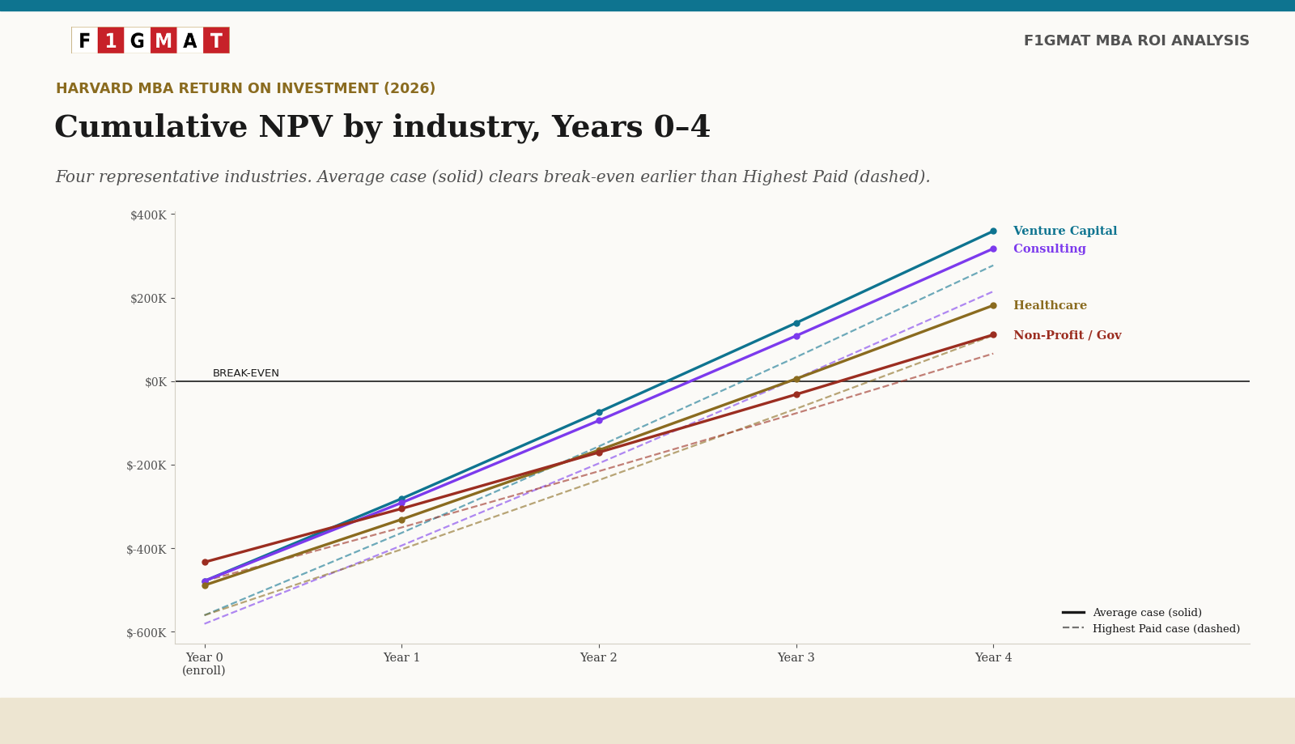Click the Year 4 x-axis label
This screenshot has width=1295, height=744.
[993, 658]
